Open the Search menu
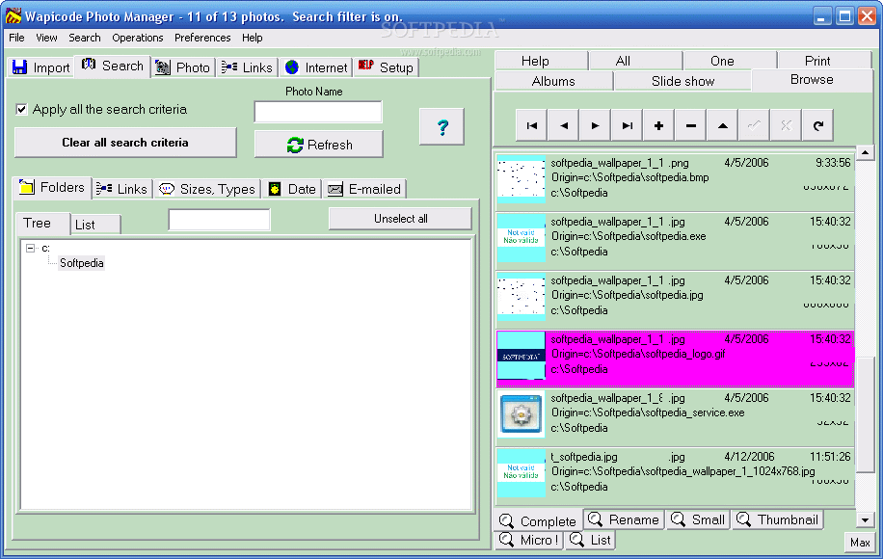This screenshot has height=559, width=883. pyautogui.click(x=85, y=38)
